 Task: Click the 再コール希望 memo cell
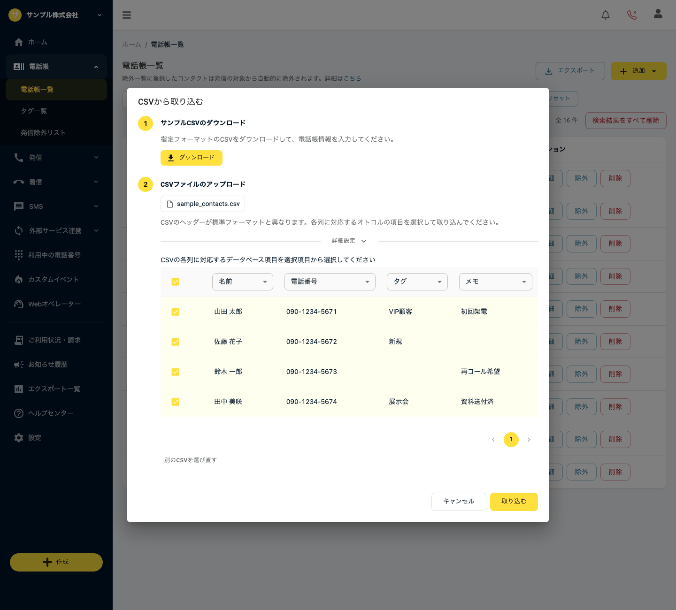point(480,372)
